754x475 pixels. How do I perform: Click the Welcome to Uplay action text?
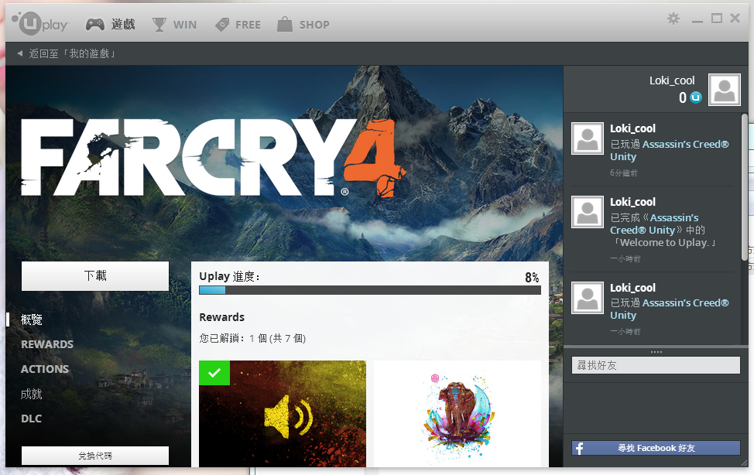[x=665, y=243]
